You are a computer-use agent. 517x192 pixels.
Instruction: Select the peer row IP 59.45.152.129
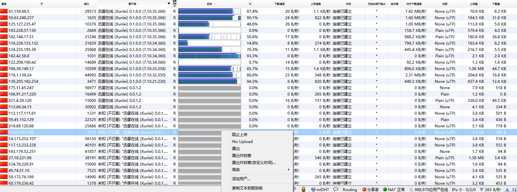click(22, 119)
